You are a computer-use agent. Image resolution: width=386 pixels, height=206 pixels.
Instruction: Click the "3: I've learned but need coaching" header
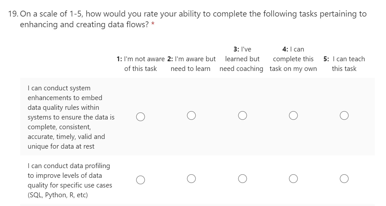click(242, 59)
